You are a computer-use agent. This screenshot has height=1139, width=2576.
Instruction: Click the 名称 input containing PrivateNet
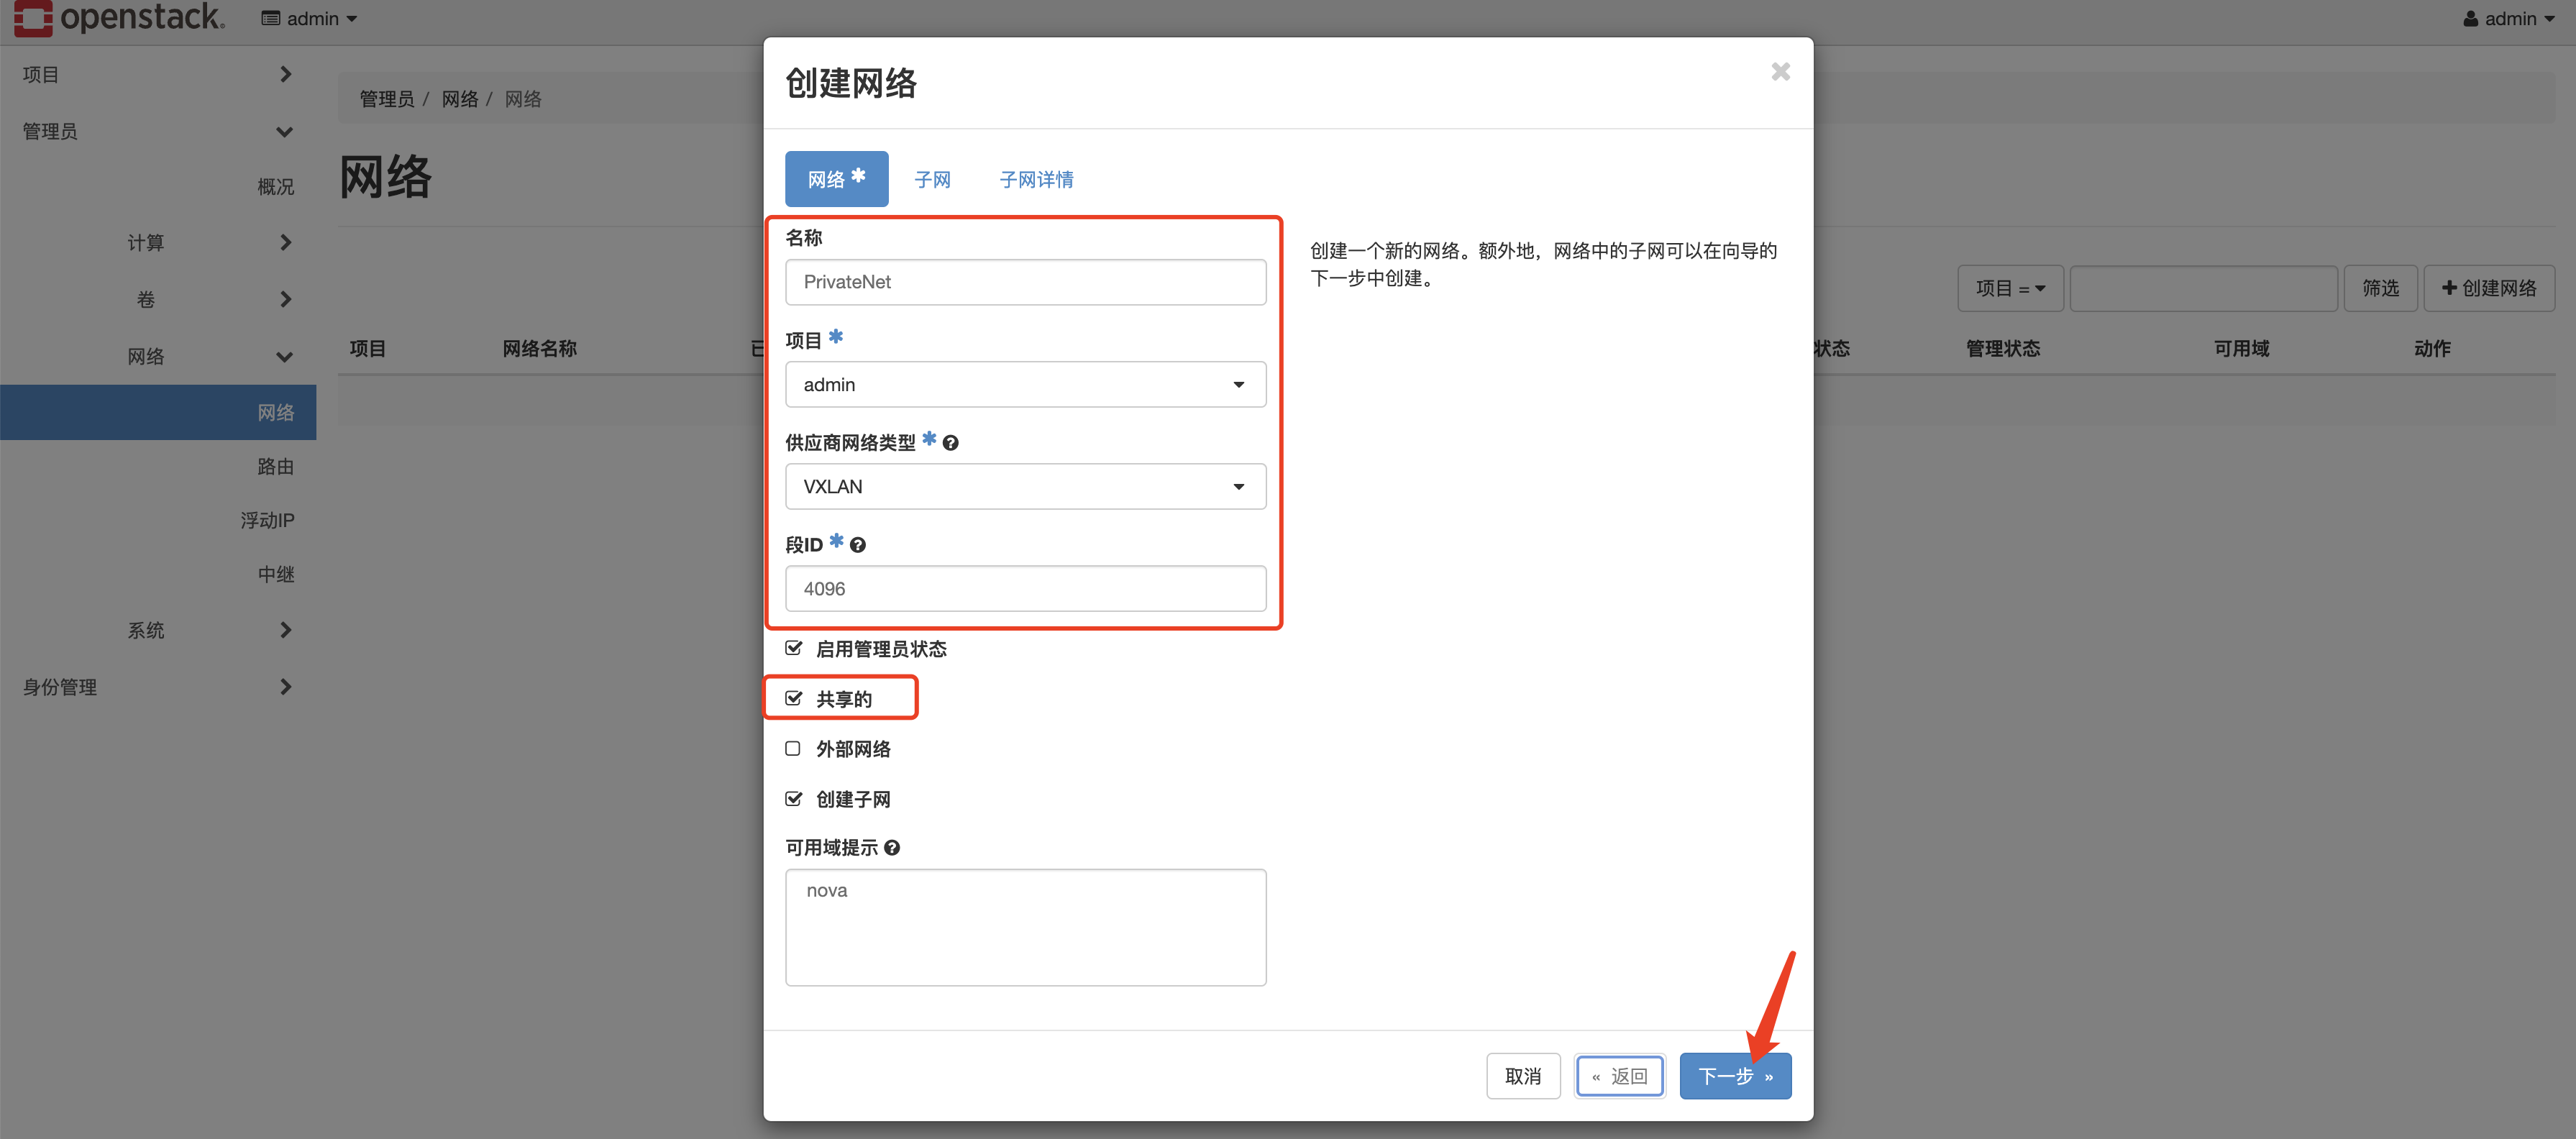point(1025,282)
